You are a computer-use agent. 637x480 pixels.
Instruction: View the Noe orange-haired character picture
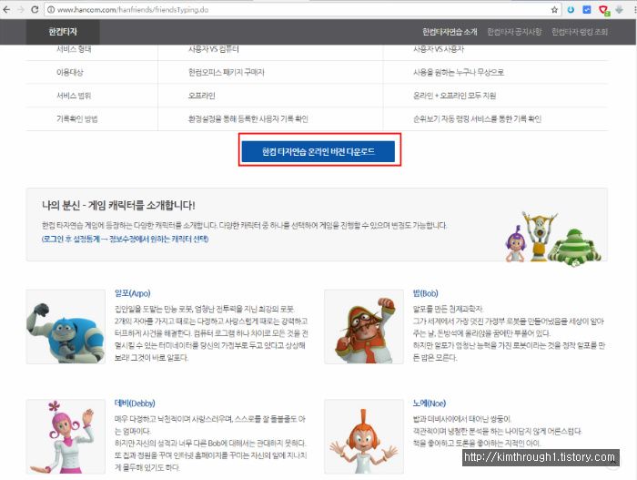point(364,436)
